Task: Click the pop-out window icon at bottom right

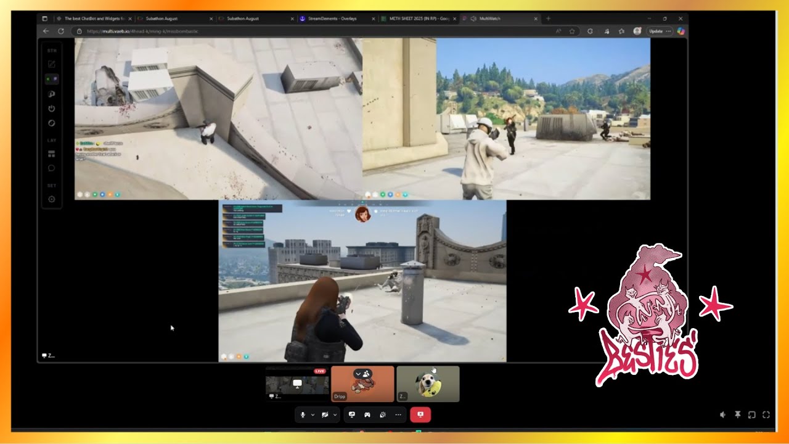Action: point(751,415)
